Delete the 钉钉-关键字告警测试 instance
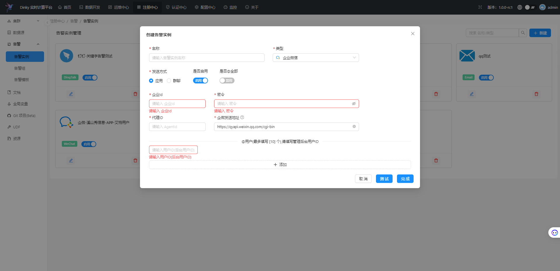560x271 pixels. point(135,94)
